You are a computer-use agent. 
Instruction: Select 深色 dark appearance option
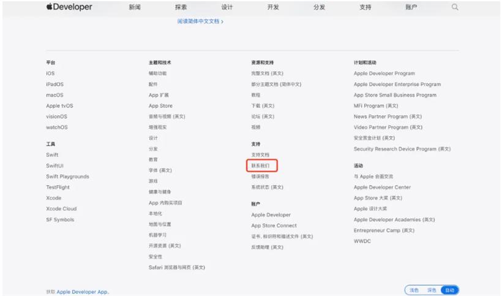432,290
